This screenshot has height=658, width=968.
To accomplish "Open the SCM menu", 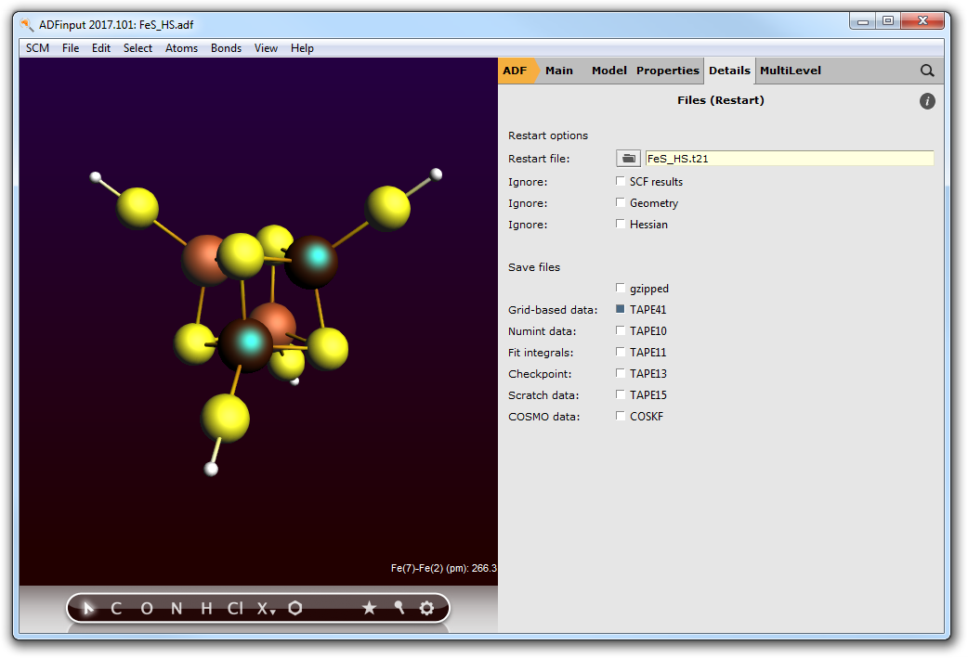I will (x=38, y=48).
